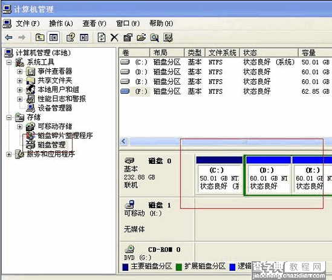Expand the 事件查看器 node
Viewport: 332px width, 280px height.
(20, 71)
